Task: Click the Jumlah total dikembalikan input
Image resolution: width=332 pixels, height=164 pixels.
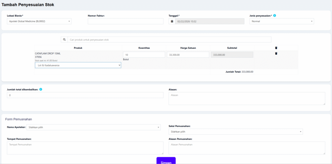Action: [85, 95]
